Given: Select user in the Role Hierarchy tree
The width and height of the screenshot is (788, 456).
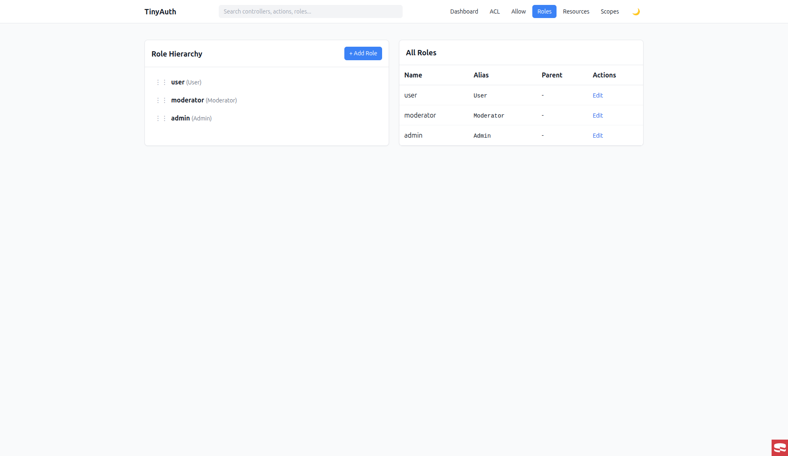Looking at the screenshot, I should (178, 82).
